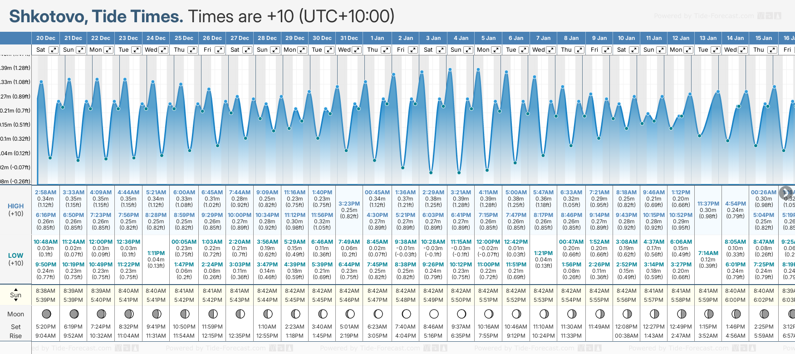795x354 pixels.
Task: Click the LOW (+10) row label
Action: [16, 259]
